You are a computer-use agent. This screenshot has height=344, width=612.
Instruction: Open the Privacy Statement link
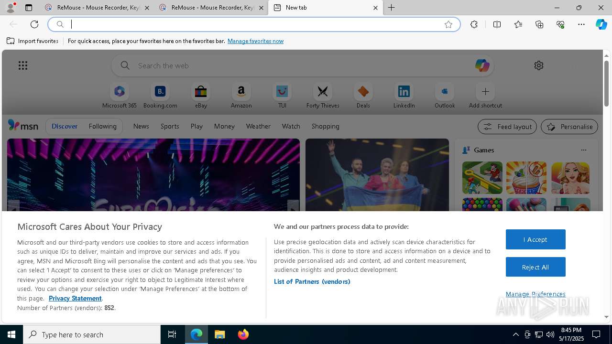75,298
